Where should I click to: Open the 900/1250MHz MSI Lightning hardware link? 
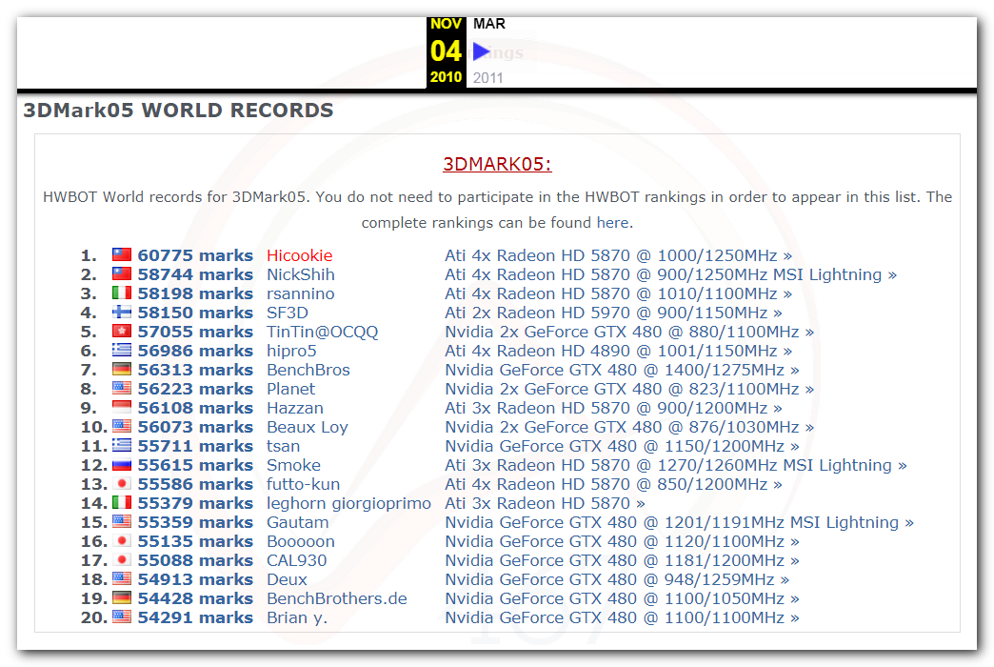click(x=670, y=274)
